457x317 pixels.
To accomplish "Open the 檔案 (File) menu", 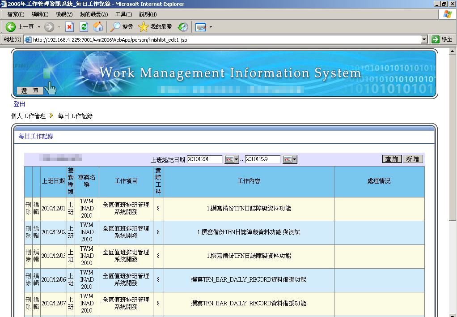I will pos(16,14).
